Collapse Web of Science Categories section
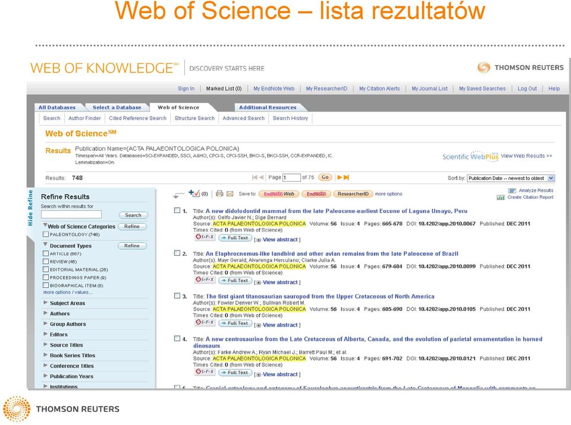The width and height of the screenshot is (571, 425). pyautogui.click(x=45, y=225)
